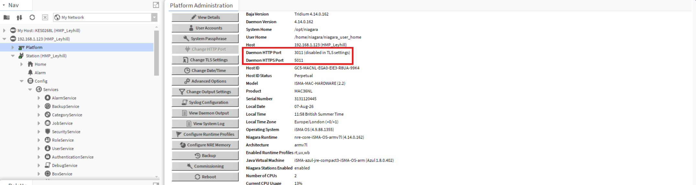Click Configure NRE Memory button
This screenshot has height=185, width=696.
[205, 145]
